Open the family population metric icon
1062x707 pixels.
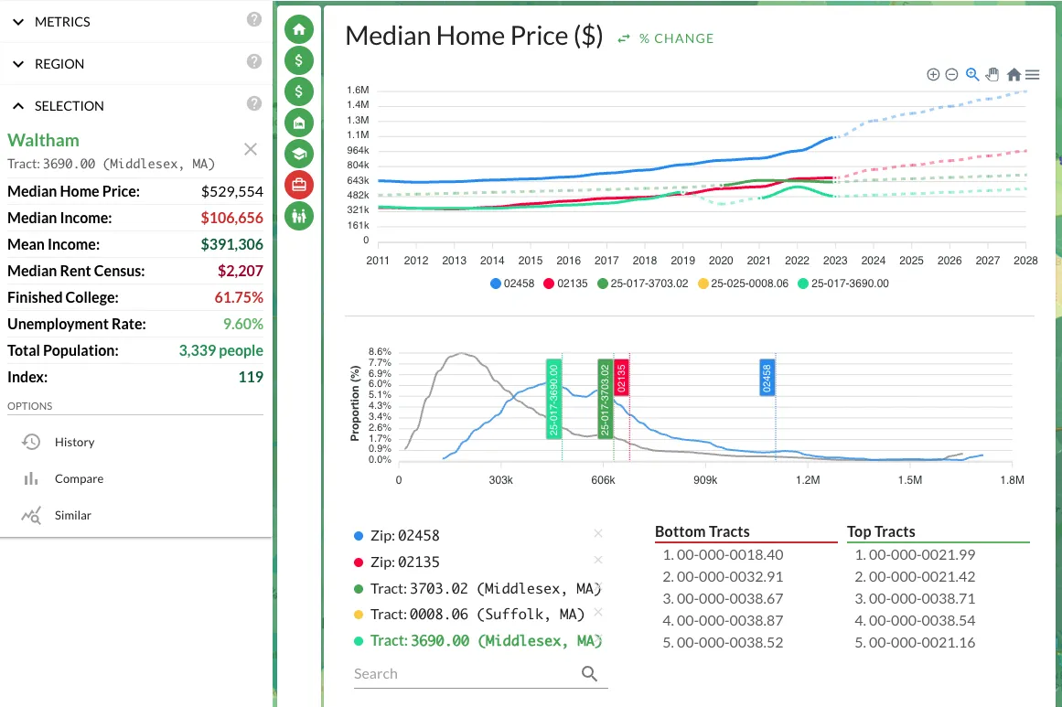(x=299, y=216)
